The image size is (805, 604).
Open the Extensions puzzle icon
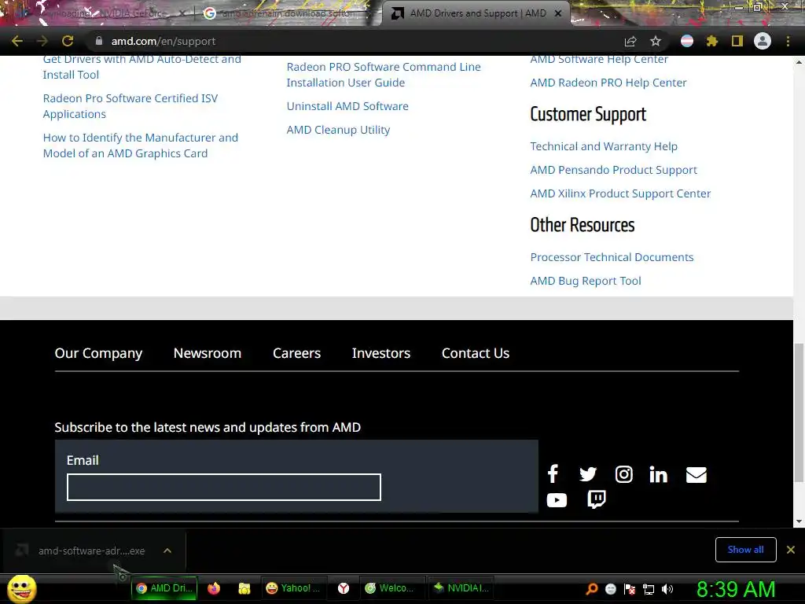point(712,41)
